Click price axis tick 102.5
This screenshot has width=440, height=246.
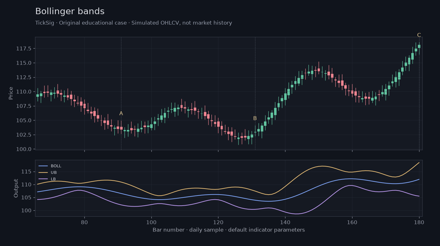pyautogui.click(x=24, y=135)
